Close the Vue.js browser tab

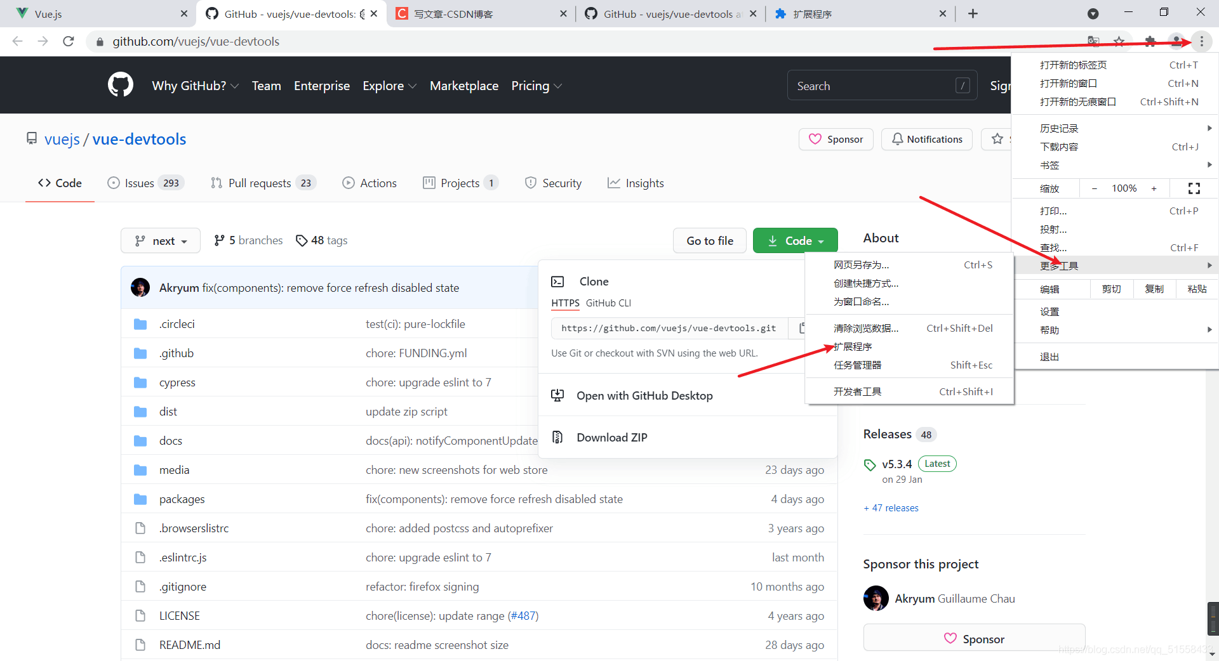coord(184,13)
